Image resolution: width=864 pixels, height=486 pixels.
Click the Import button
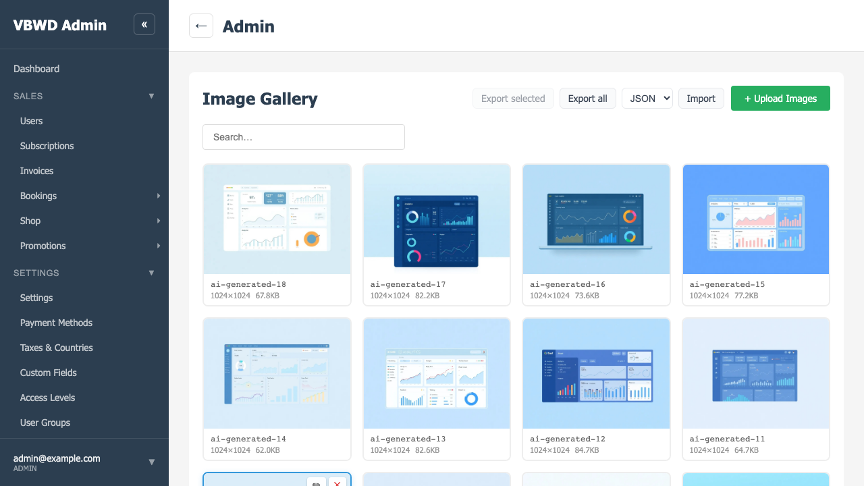click(701, 98)
